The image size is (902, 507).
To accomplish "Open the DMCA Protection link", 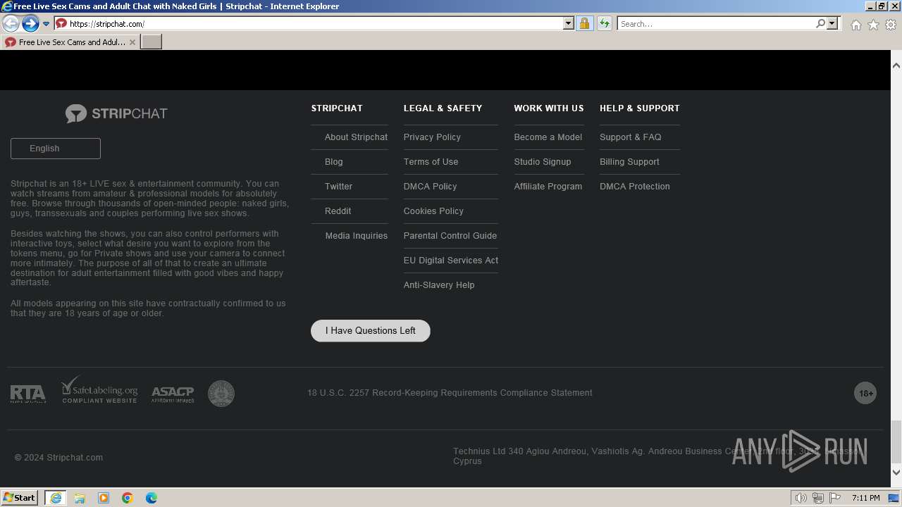I will point(635,187).
